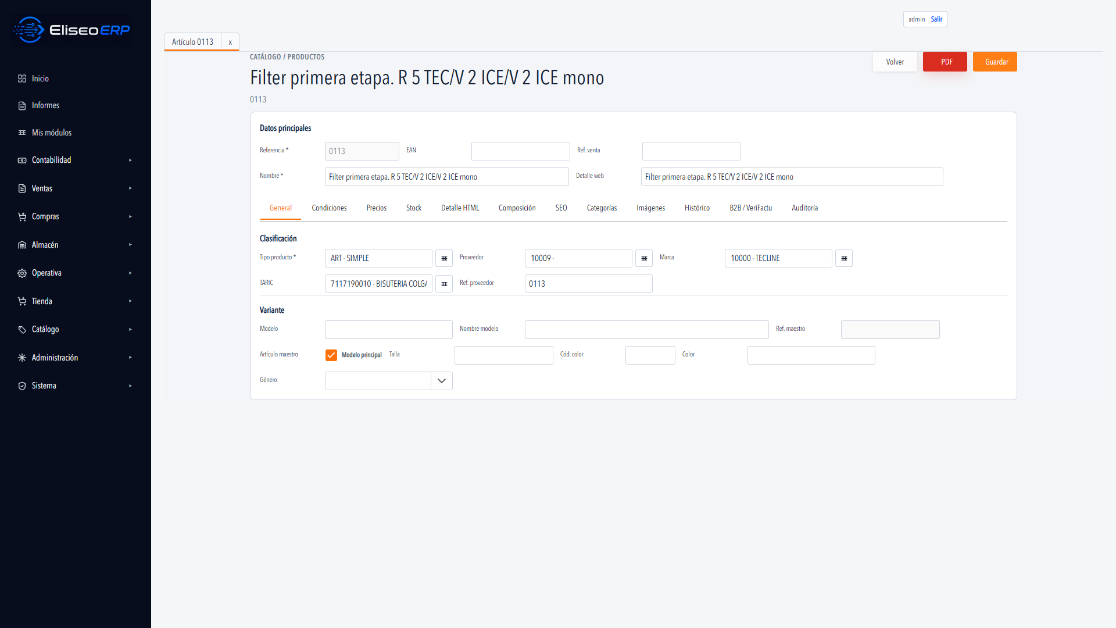
Task: Click the Talla input field
Action: tap(504, 355)
